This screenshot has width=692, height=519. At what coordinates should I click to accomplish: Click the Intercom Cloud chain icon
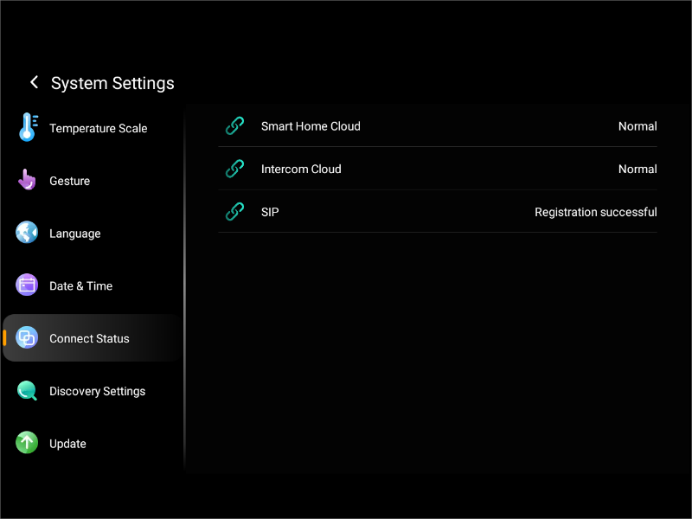coord(234,169)
